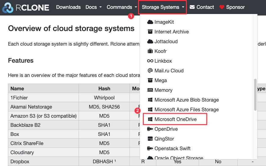Click the Mega archive icon
266x166 pixels.
[x=150, y=80]
